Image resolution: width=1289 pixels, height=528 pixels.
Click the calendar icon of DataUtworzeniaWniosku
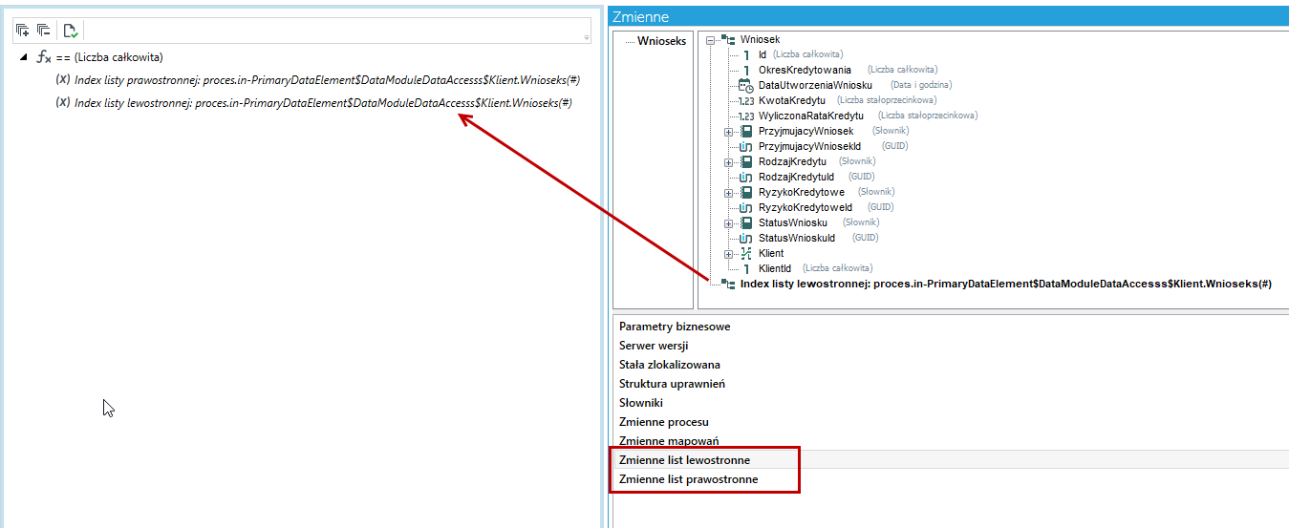point(746,85)
